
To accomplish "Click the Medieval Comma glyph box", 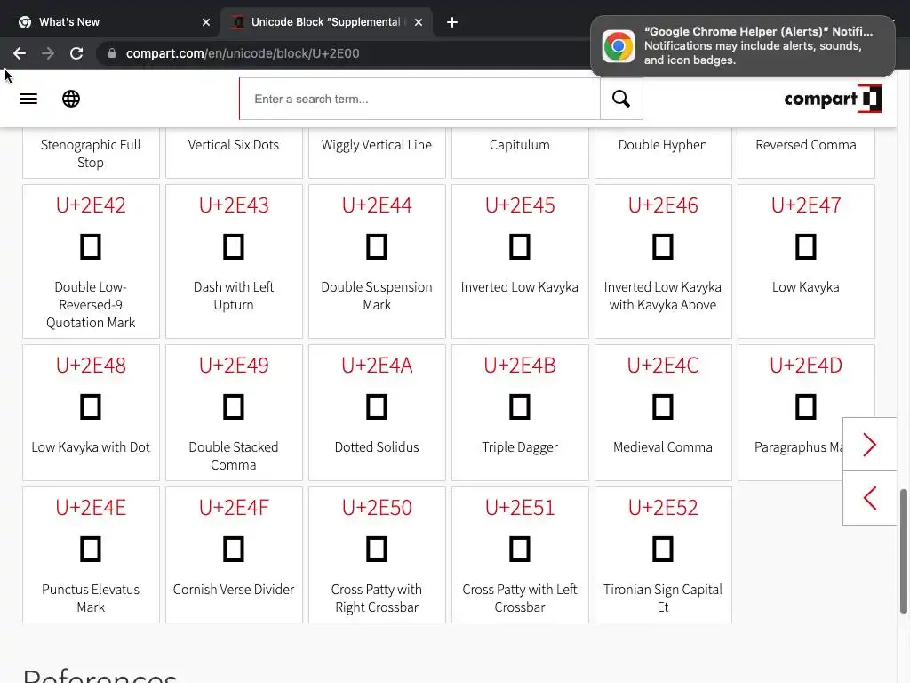I will [x=663, y=406].
